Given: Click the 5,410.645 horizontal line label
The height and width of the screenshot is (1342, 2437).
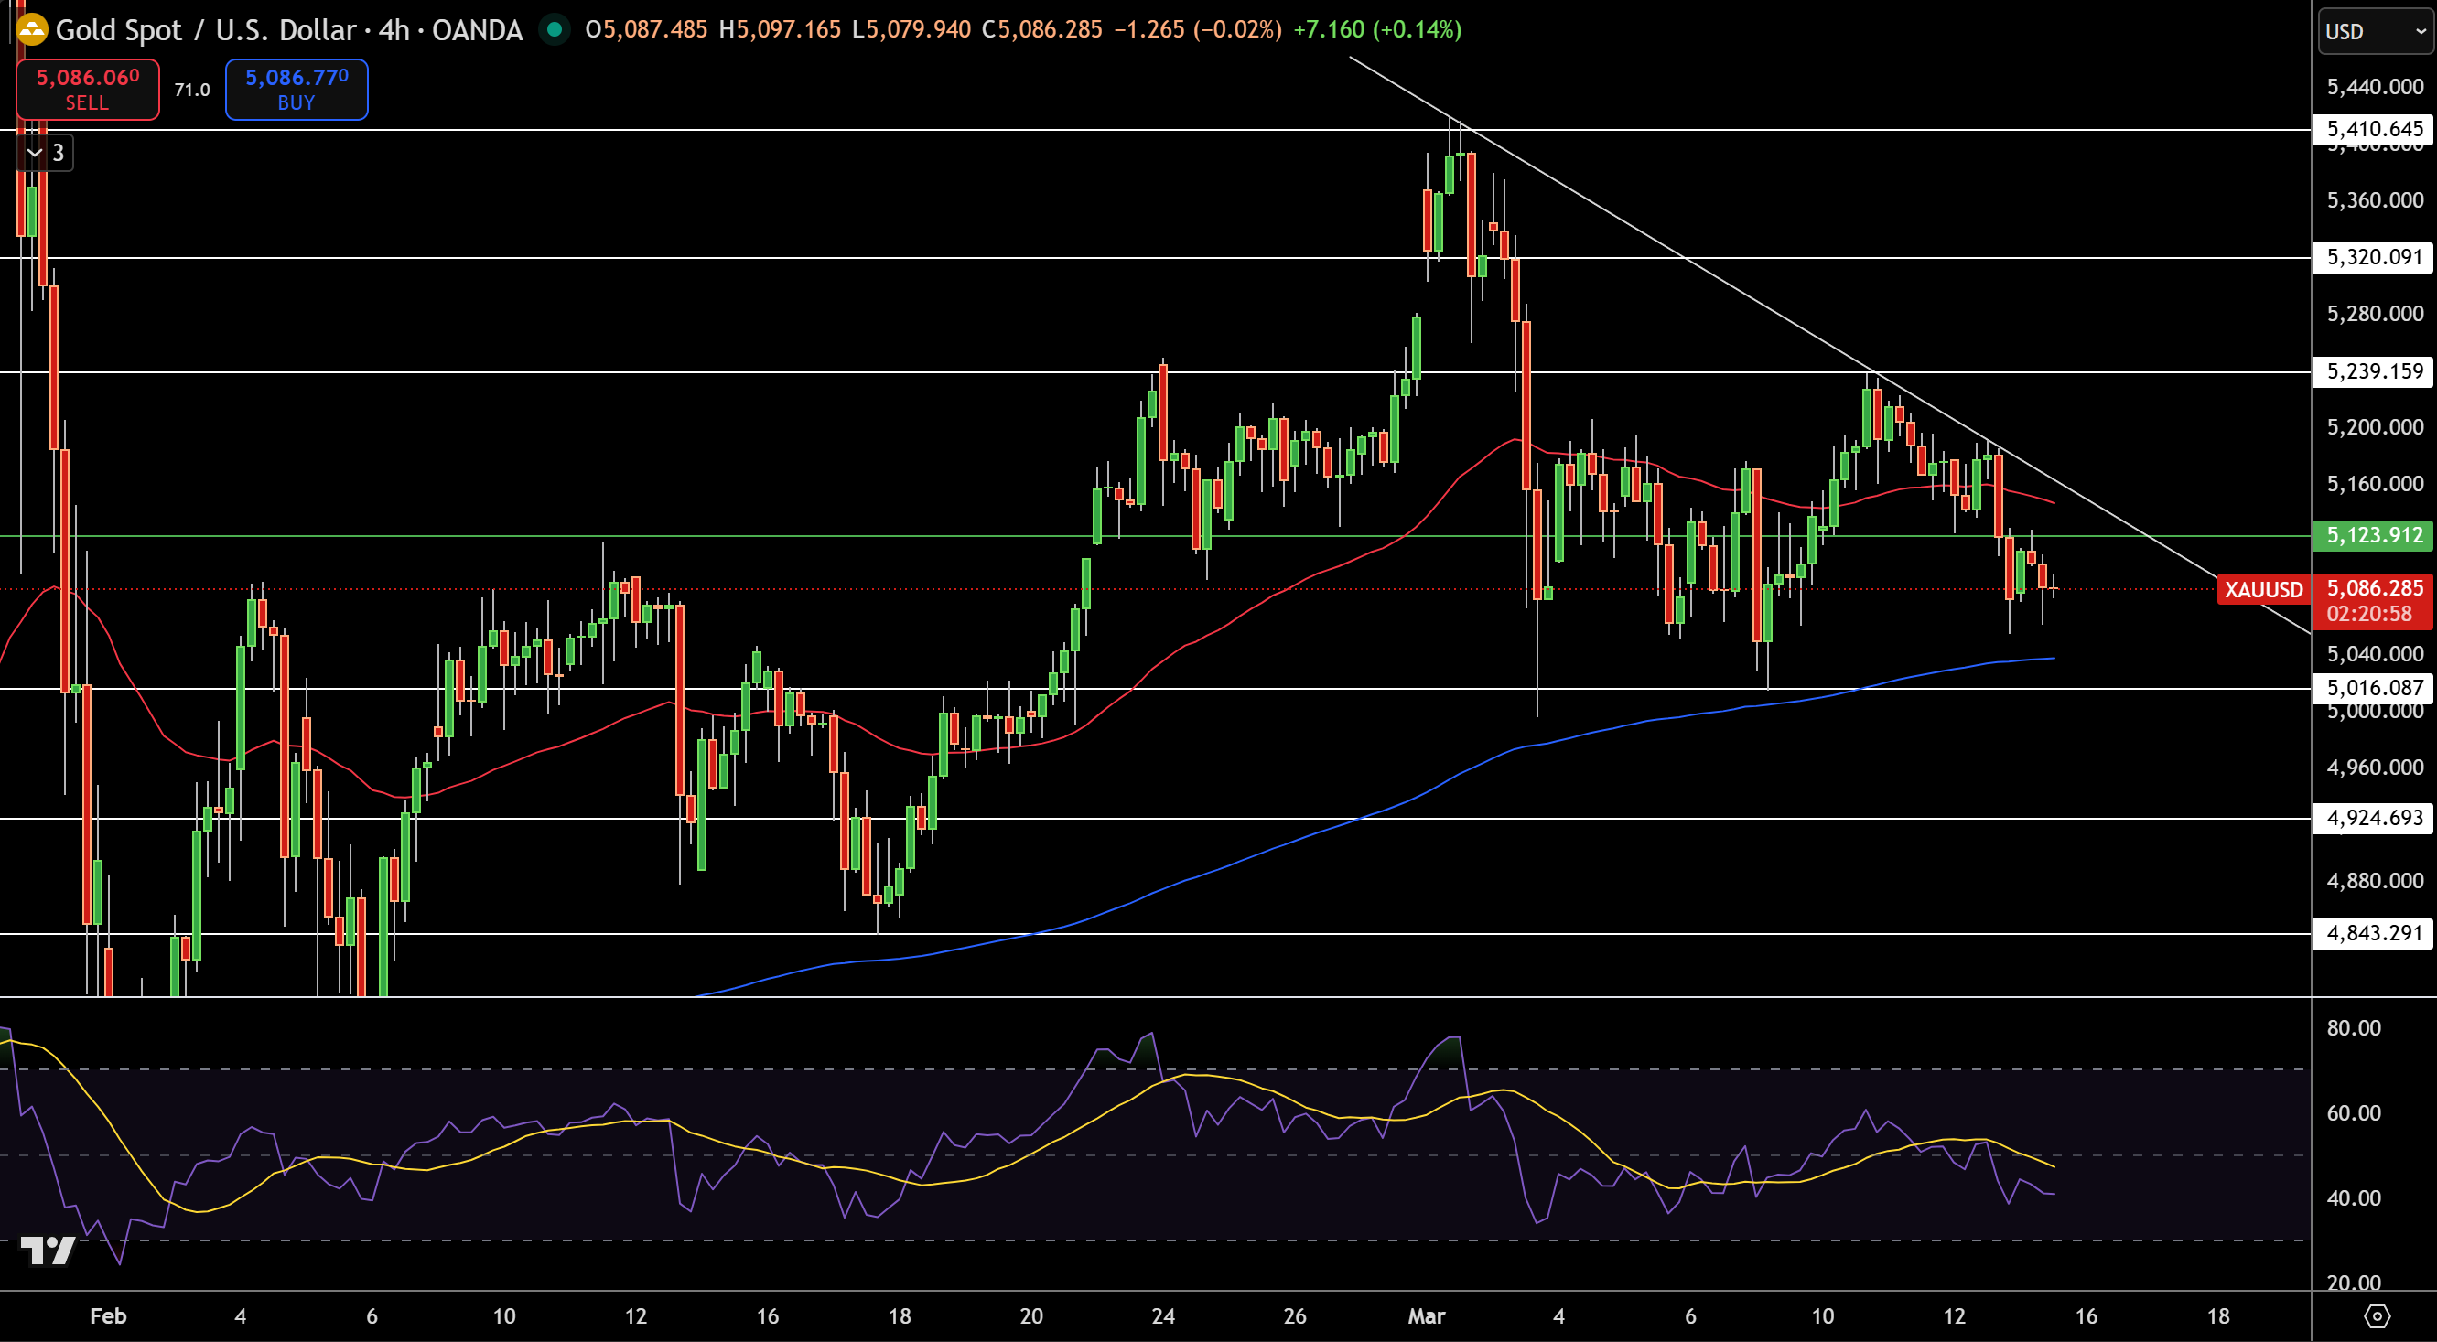Looking at the screenshot, I should 2374,129.
